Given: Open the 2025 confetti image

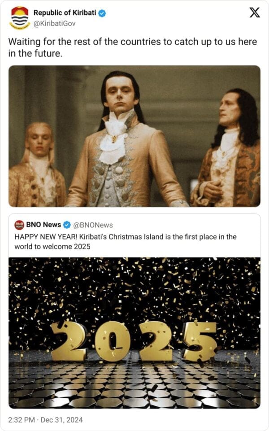Looking at the screenshot, I should 134,333.
